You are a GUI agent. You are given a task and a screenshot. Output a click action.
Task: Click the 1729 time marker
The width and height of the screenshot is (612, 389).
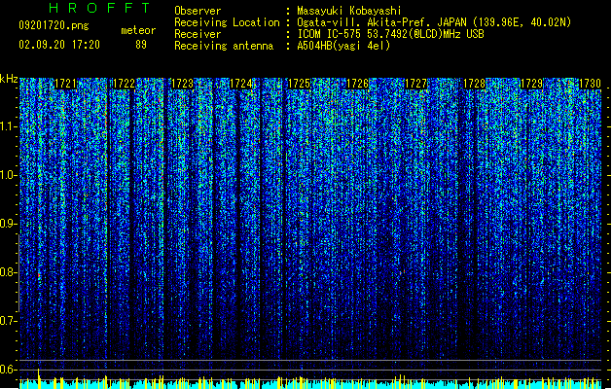532,84
